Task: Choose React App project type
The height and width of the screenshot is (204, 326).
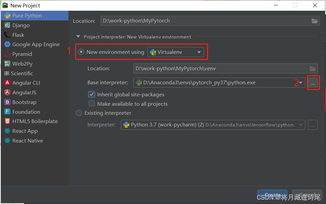Action: pos(35,131)
